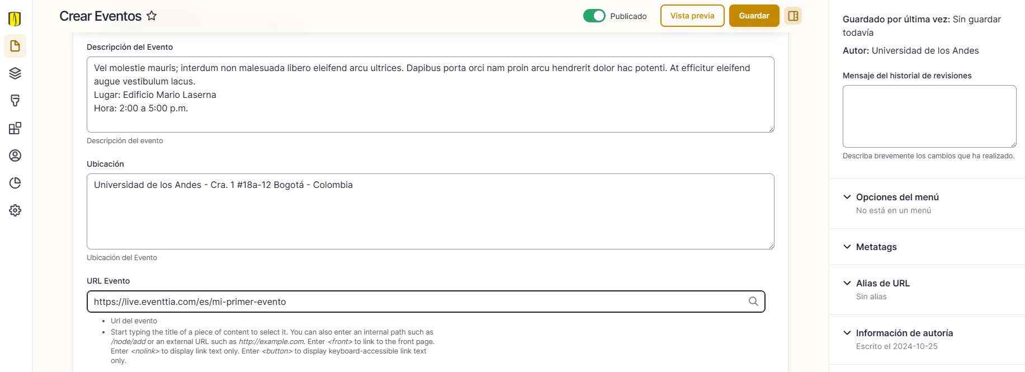Click the Vista previa button

point(692,16)
